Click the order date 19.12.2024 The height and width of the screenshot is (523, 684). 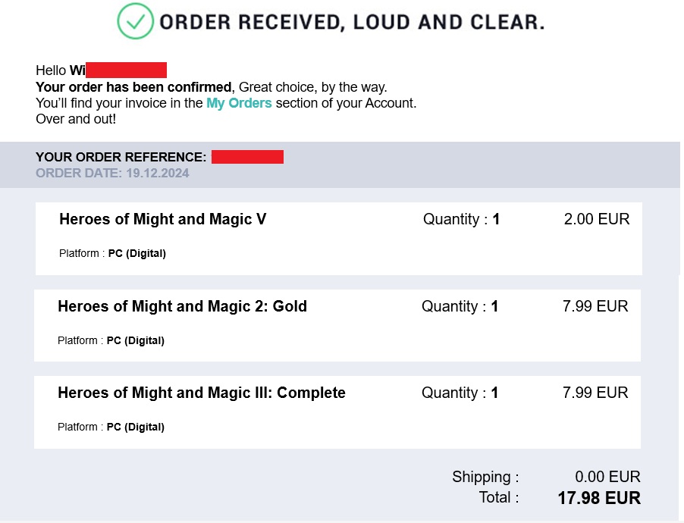(158, 173)
